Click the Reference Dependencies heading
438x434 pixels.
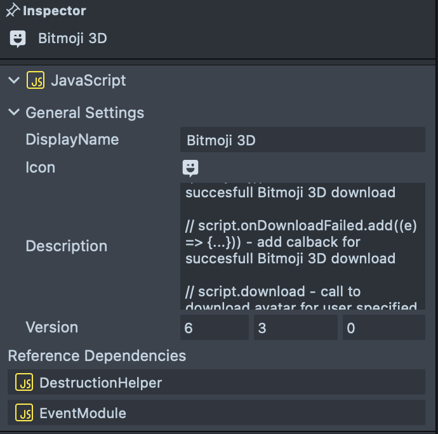tap(96, 356)
